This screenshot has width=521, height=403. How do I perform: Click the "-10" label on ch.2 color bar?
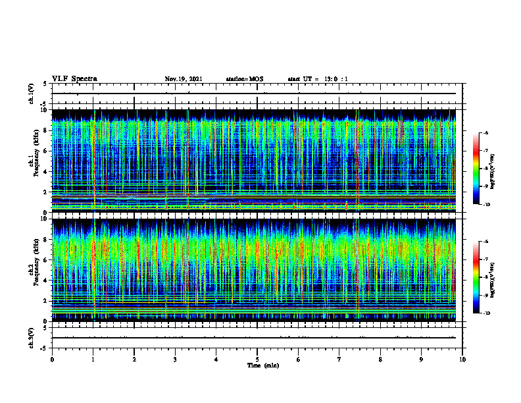pyautogui.click(x=486, y=313)
